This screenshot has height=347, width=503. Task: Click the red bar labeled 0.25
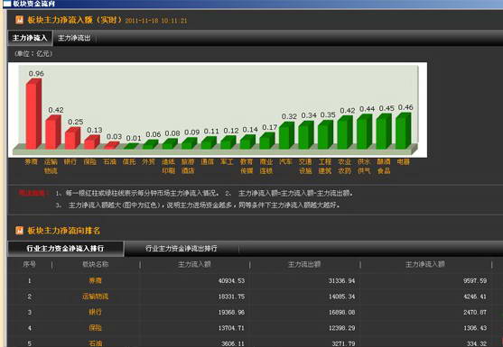coord(72,138)
